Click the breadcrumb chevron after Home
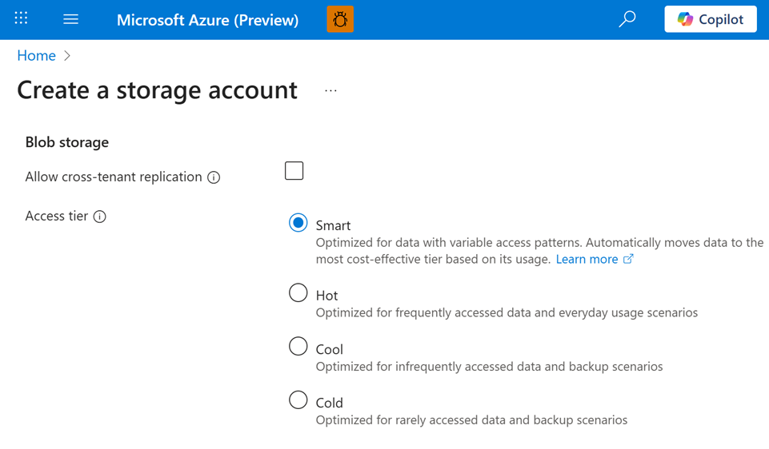 click(x=67, y=56)
